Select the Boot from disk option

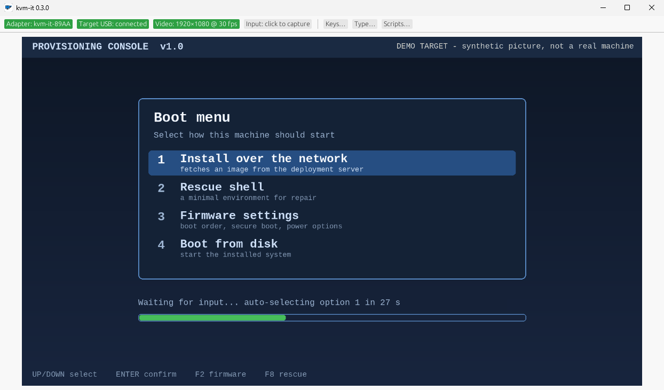click(x=332, y=248)
